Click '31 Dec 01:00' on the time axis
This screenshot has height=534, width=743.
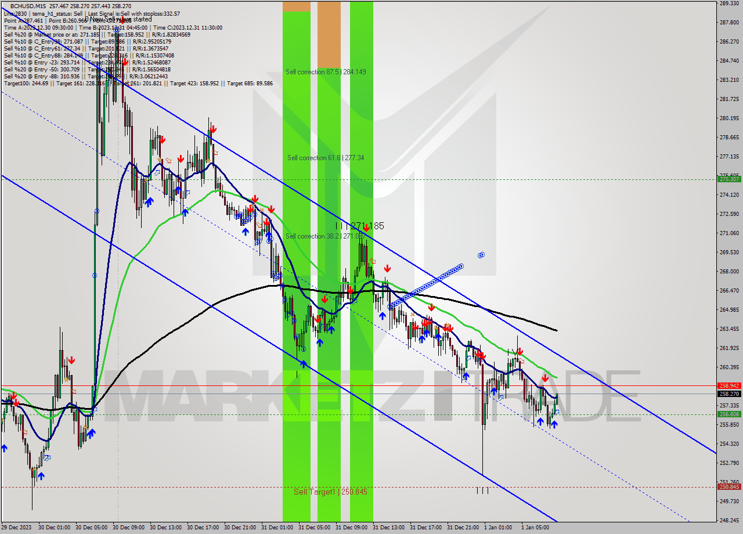coord(277,528)
